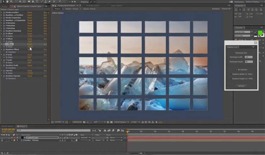This screenshot has height=155, width=265.
Task: Toggle visibility eye of Masker - Picture layer
Action: click(x=2, y=140)
